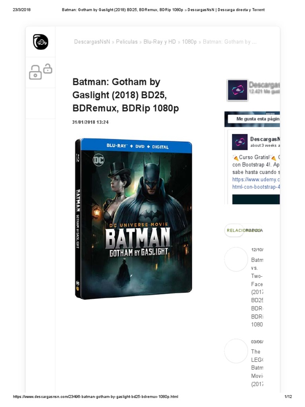
Task: Select the 1080p breadcrumb link
Action: (189, 42)
